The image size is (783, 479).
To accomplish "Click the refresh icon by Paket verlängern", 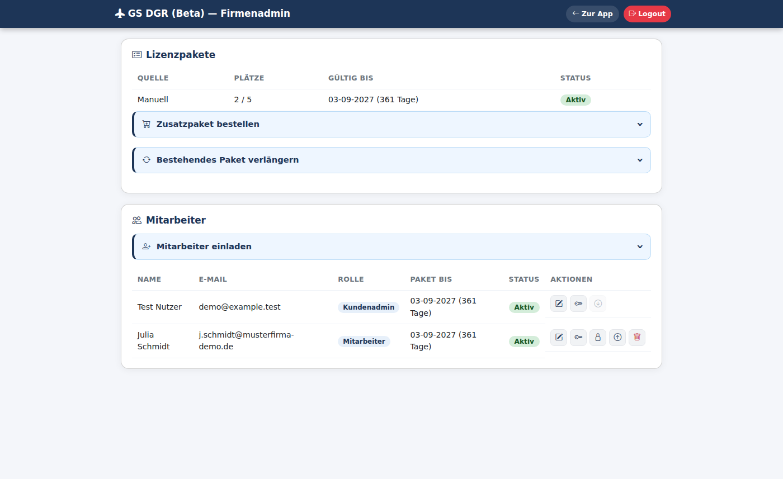I will [147, 160].
